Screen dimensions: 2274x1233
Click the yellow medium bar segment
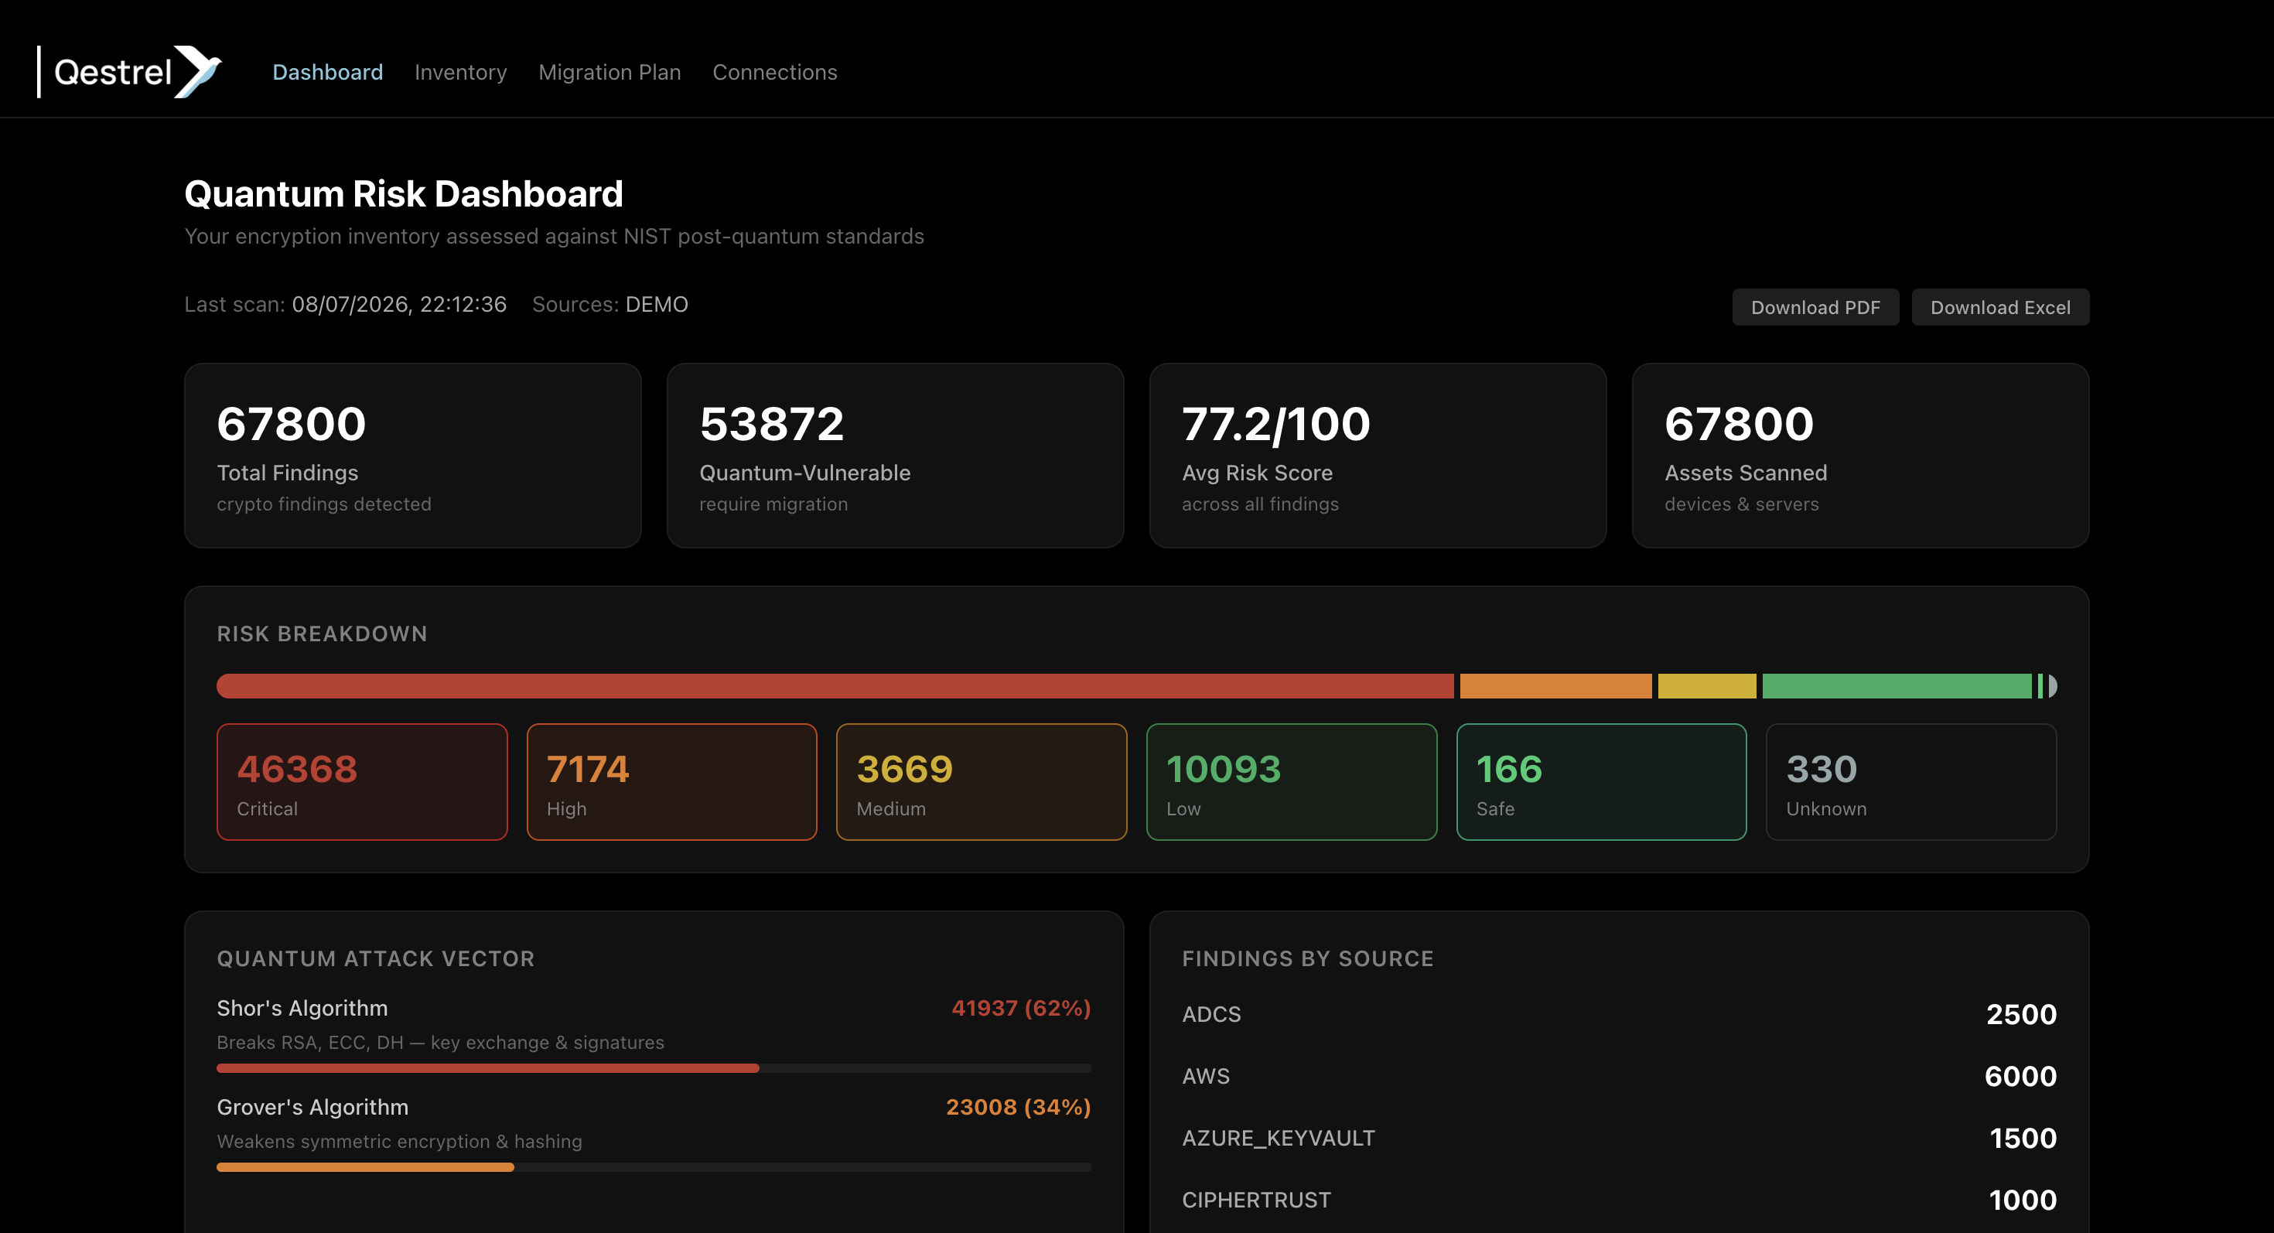(x=1706, y=686)
